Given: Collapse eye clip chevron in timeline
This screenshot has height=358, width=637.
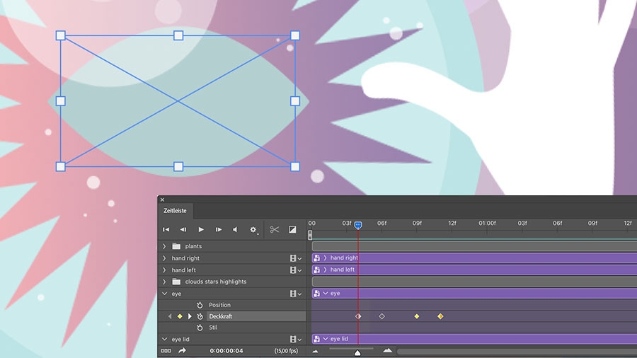Looking at the screenshot, I should point(326,293).
